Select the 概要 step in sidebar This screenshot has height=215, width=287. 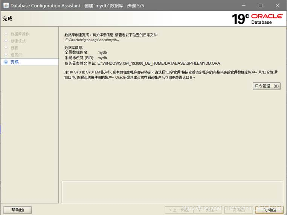[14, 48]
